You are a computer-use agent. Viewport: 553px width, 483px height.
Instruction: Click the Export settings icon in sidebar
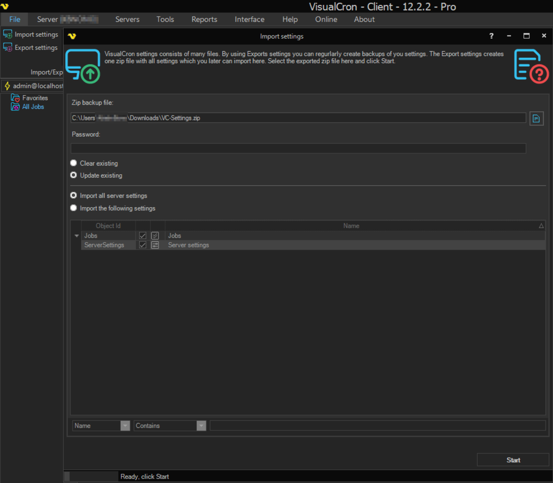pos(7,47)
